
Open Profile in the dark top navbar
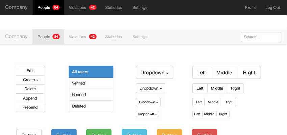251,7
